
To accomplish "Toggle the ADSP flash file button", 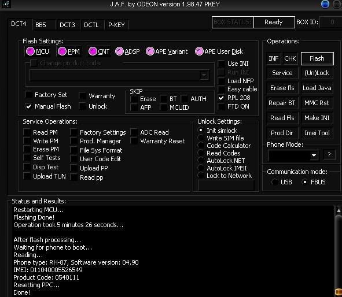I will (x=127, y=51).
